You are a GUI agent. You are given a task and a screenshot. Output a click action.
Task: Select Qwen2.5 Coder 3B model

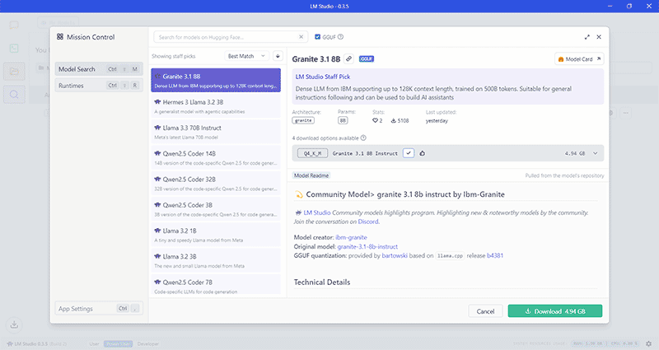coord(216,209)
